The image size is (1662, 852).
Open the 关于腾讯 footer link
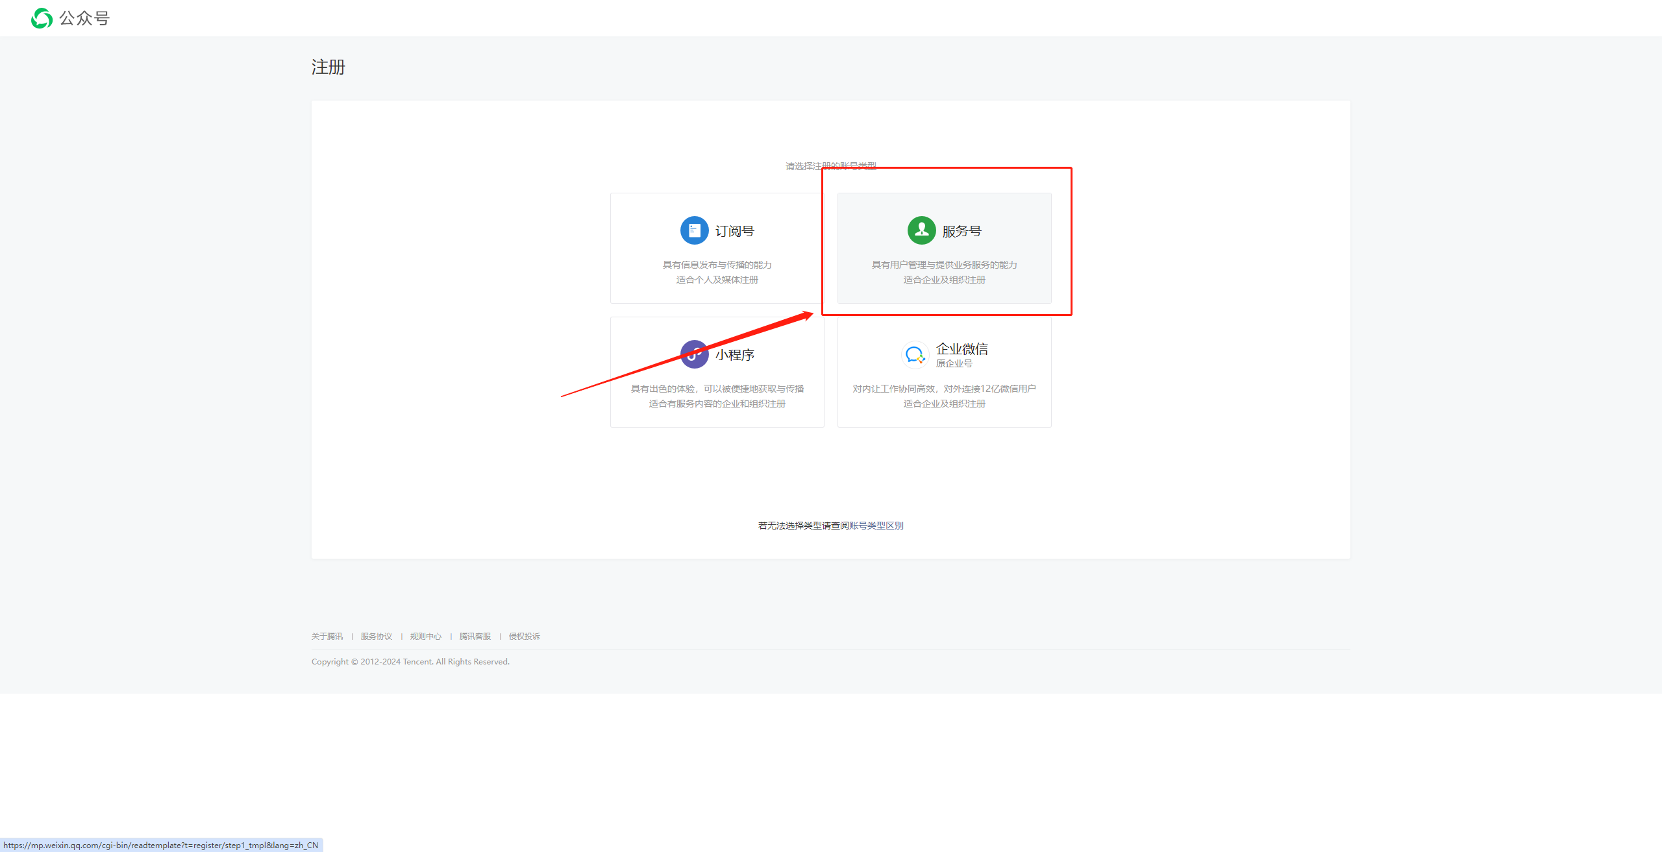(327, 637)
